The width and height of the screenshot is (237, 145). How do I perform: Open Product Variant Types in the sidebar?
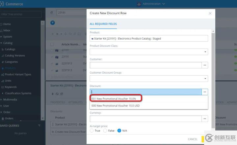18,74
